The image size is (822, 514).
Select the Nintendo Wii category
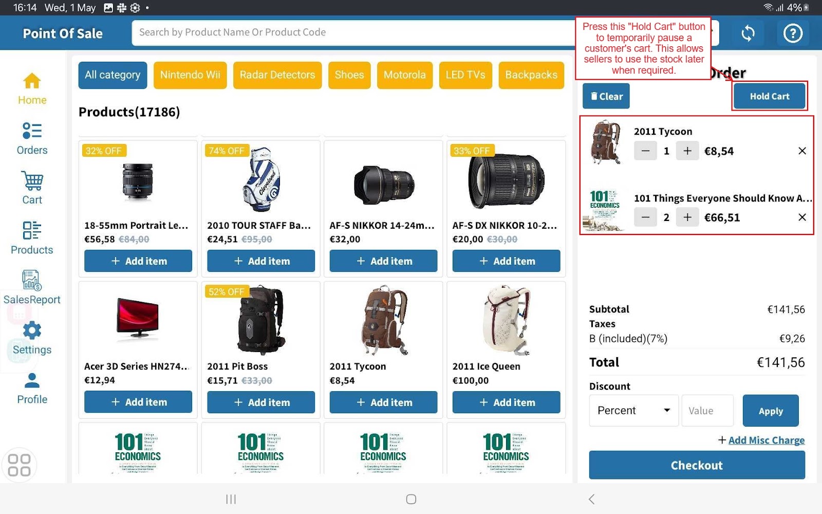pyautogui.click(x=190, y=75)
